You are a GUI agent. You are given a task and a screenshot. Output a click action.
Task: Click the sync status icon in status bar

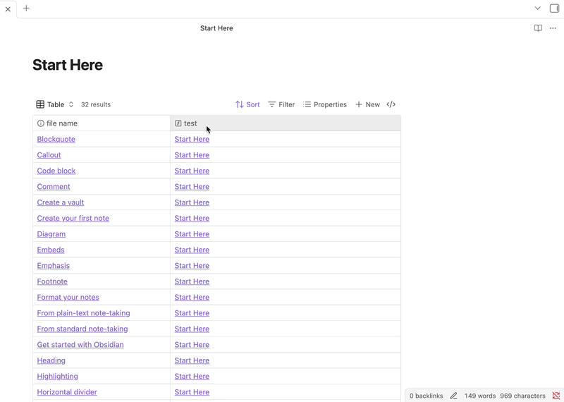(x=556, y=396)
